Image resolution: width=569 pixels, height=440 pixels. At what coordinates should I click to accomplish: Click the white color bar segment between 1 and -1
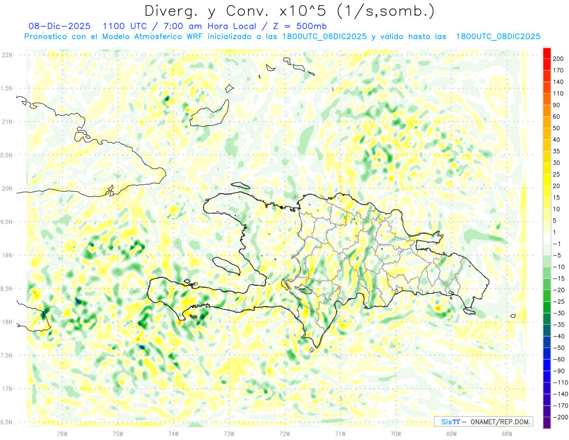[547, 238]
